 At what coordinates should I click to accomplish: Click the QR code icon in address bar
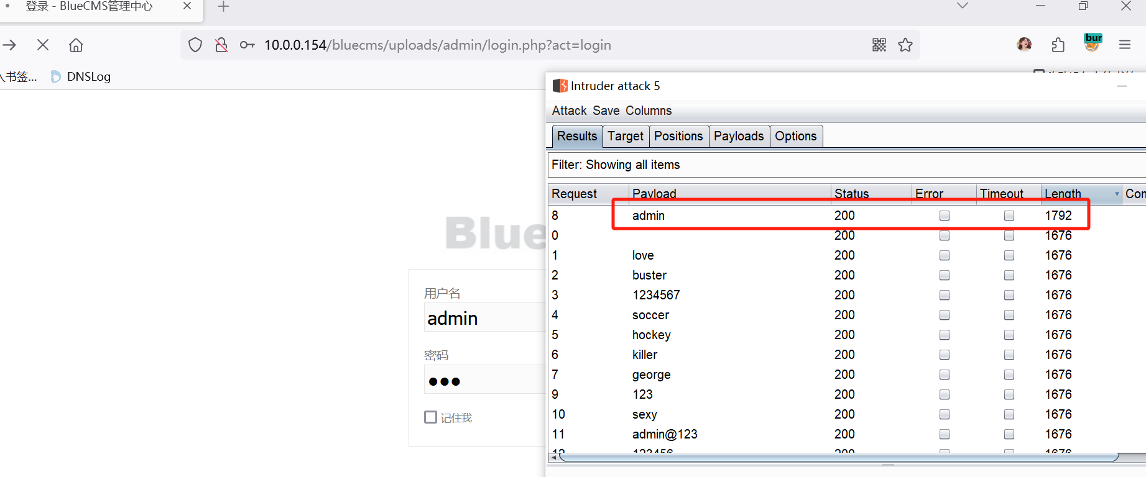tap(879, 45)
